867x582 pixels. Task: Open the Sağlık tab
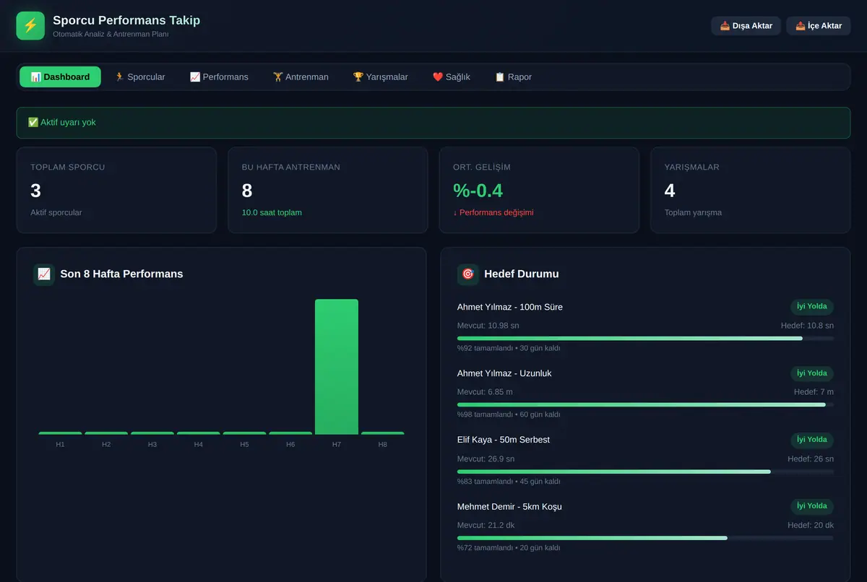coord(452,77)
